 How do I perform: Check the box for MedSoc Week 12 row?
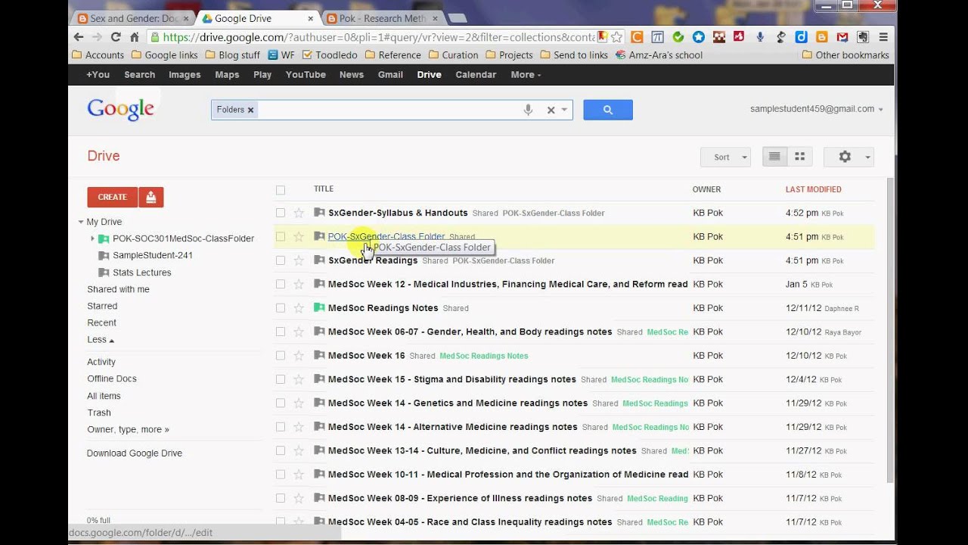(x=281, y=284)
